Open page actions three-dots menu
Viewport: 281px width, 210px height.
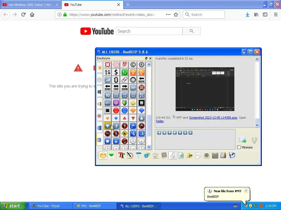(168, 15)
